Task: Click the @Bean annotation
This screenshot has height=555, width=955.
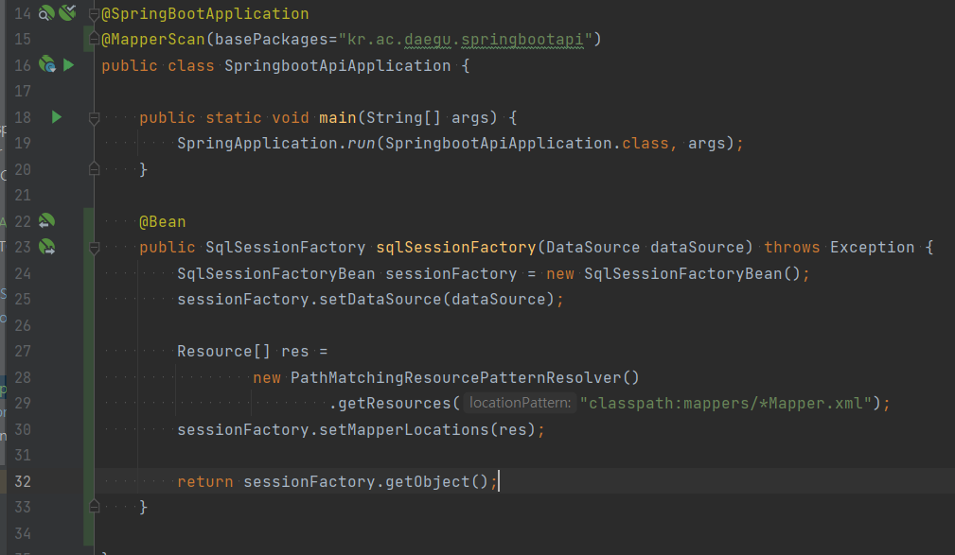Action: [163, 221]
